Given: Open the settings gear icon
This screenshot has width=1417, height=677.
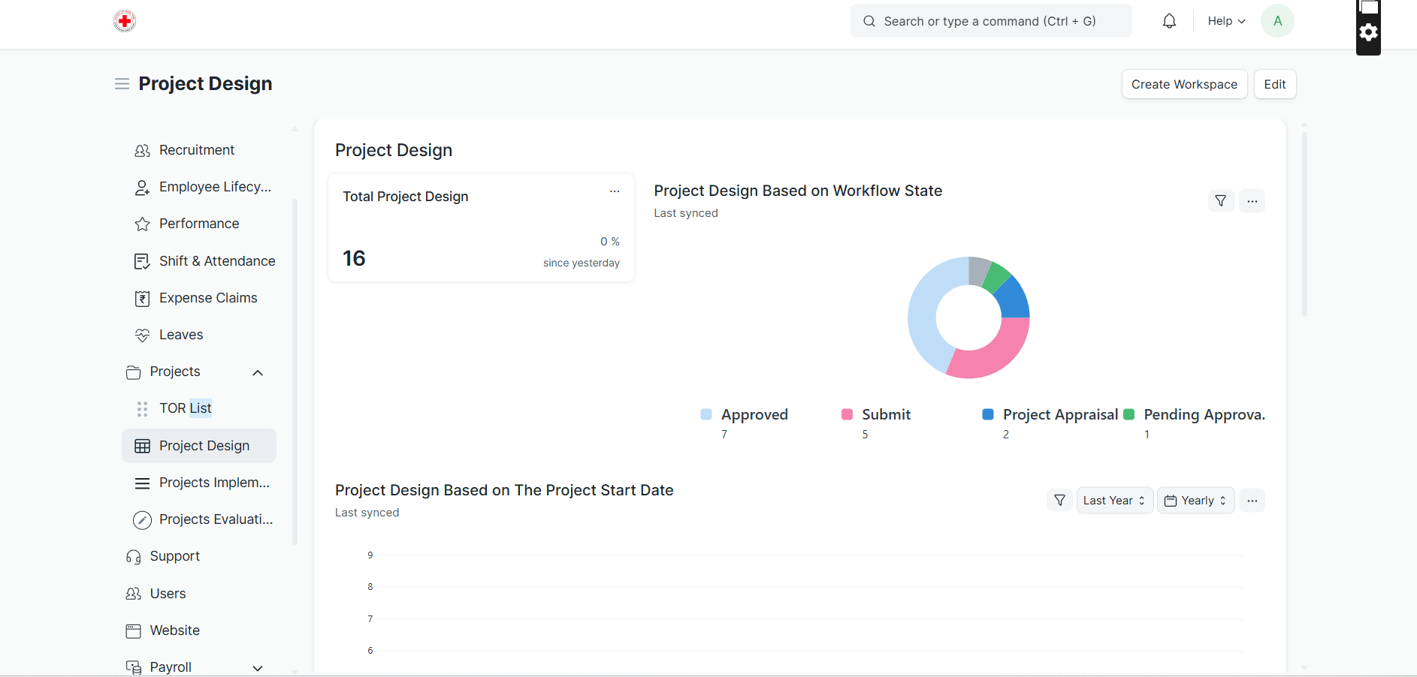Looking at the screenshot, I should pyautogui.click(x=1368, y=32).
